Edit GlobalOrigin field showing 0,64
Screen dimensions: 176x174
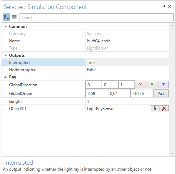click(x=119, y=93)
